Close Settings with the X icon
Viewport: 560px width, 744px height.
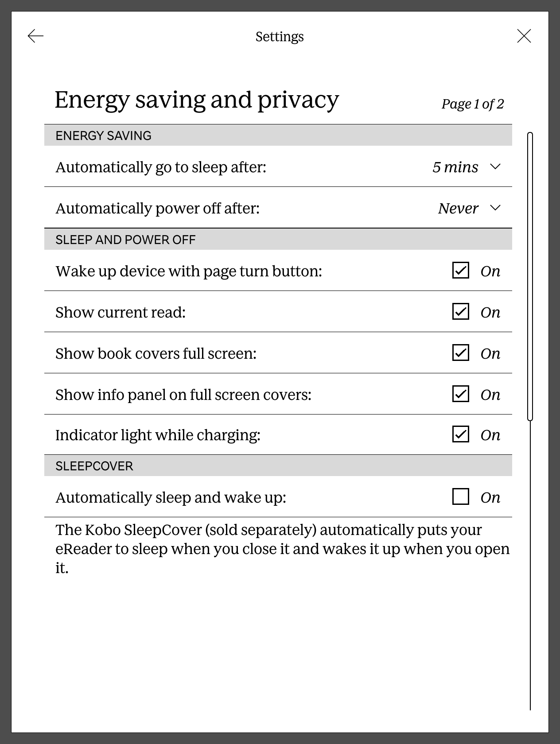(524, 36)
